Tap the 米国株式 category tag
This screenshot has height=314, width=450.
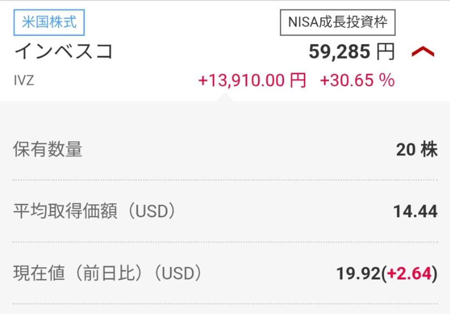pyautogui.click(x=49, y=22)
